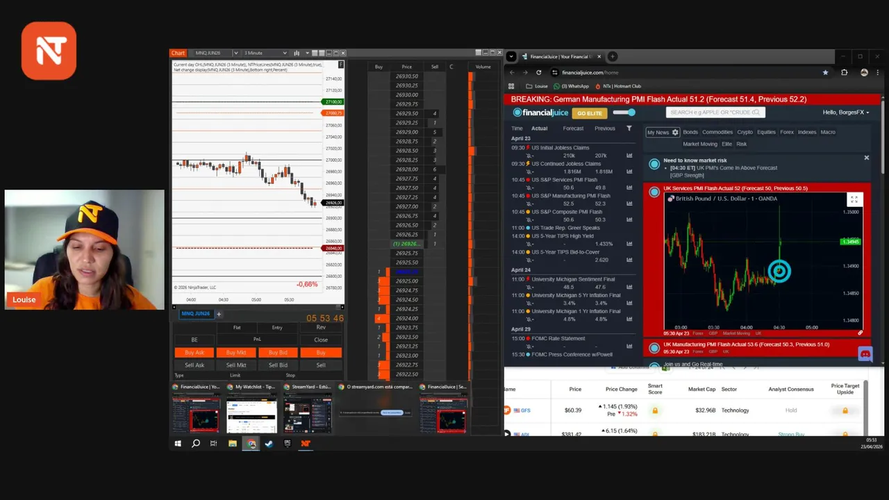Click Buy Mkt order button
Screen dimensions: 889x500
[236, 353]
